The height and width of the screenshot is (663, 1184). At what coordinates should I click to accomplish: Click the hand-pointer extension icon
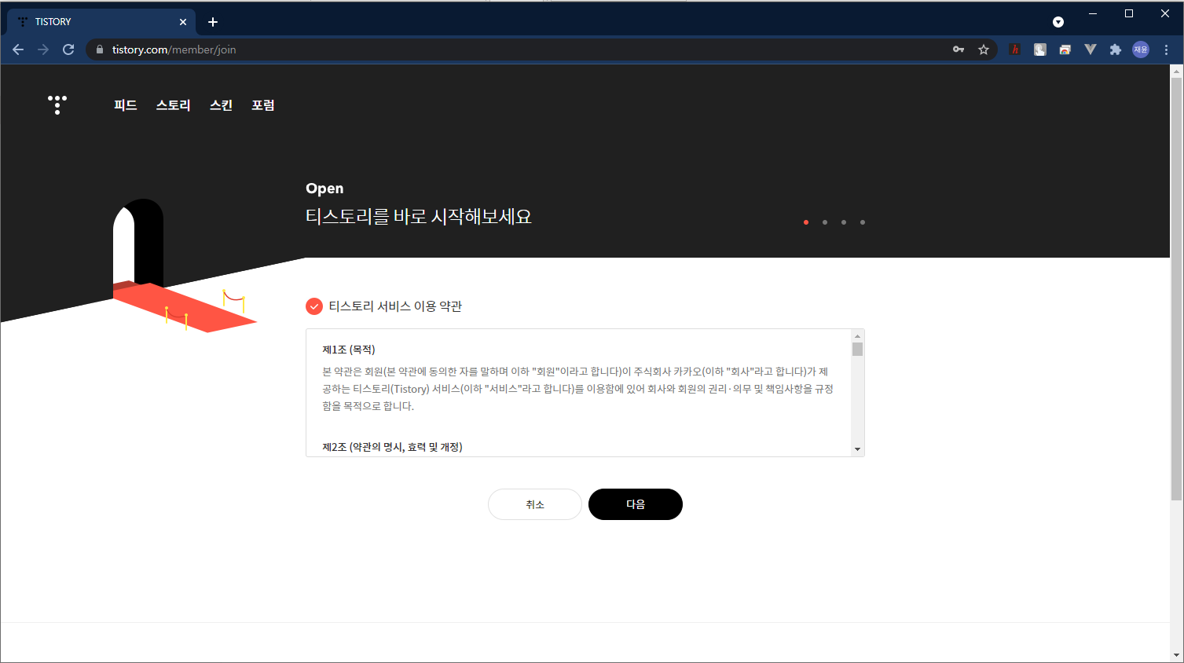tap(1040, 49)
